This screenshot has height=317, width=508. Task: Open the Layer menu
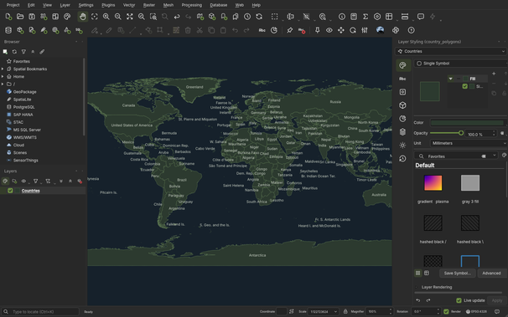tap(65, 5)
